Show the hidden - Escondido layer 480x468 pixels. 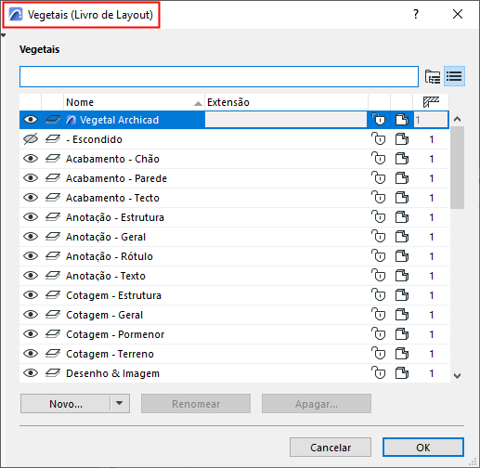coord(31,139)
